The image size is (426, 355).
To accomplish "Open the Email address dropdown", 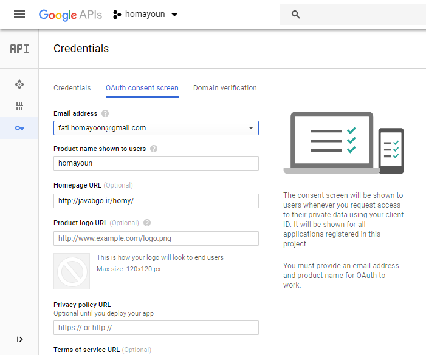I will (250, 128).
